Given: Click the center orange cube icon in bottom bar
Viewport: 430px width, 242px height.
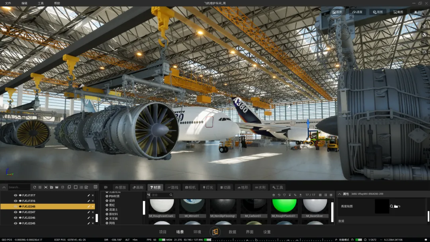Looking at the screenshot, I should (x=215, y=232).
